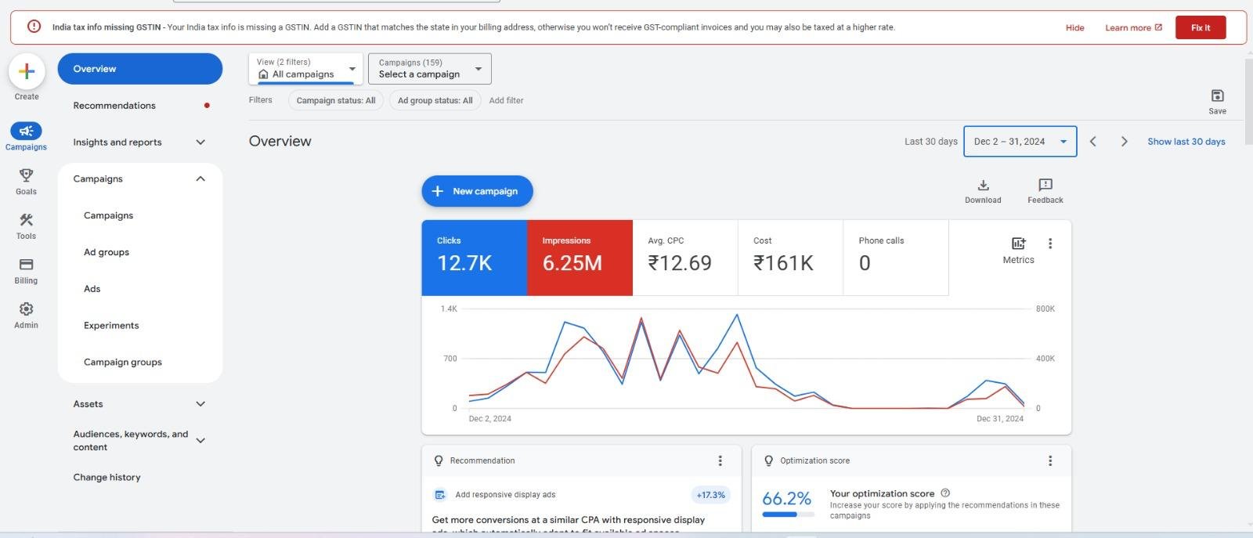Screen dimensions: 1253x538
Task: Toggle the Impressions metric tile
Action: 580,258
